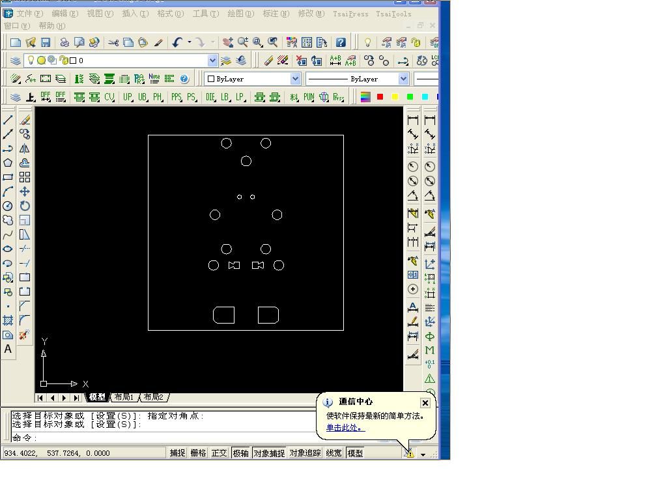The image size is (667, 500).
Task: Click the Save icon in standard toolbar
Action: 46,42
